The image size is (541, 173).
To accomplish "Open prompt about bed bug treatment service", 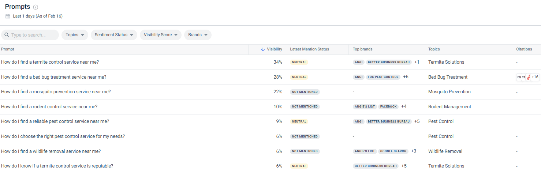I will point(54,77).
